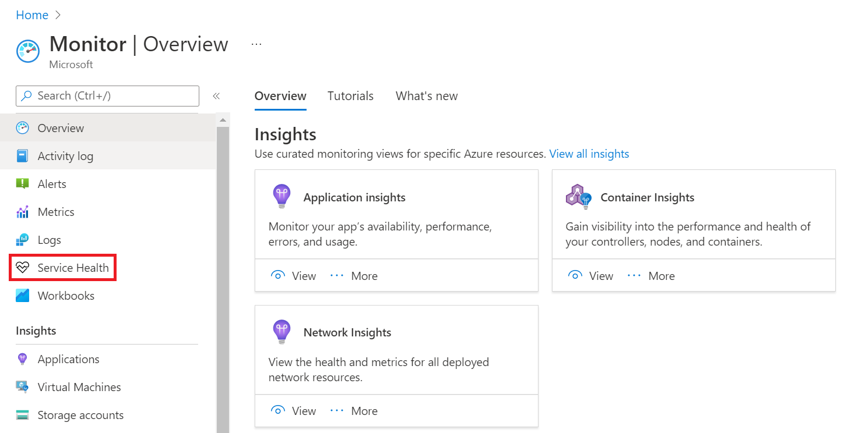Viewport: 841px width, 433px height.
Task: Click the Monitor gauge icon in header
Action: click(x=28, y=51)
